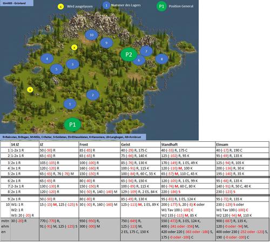
Task: Click camp marker number 5
Action: pos(56,69)
